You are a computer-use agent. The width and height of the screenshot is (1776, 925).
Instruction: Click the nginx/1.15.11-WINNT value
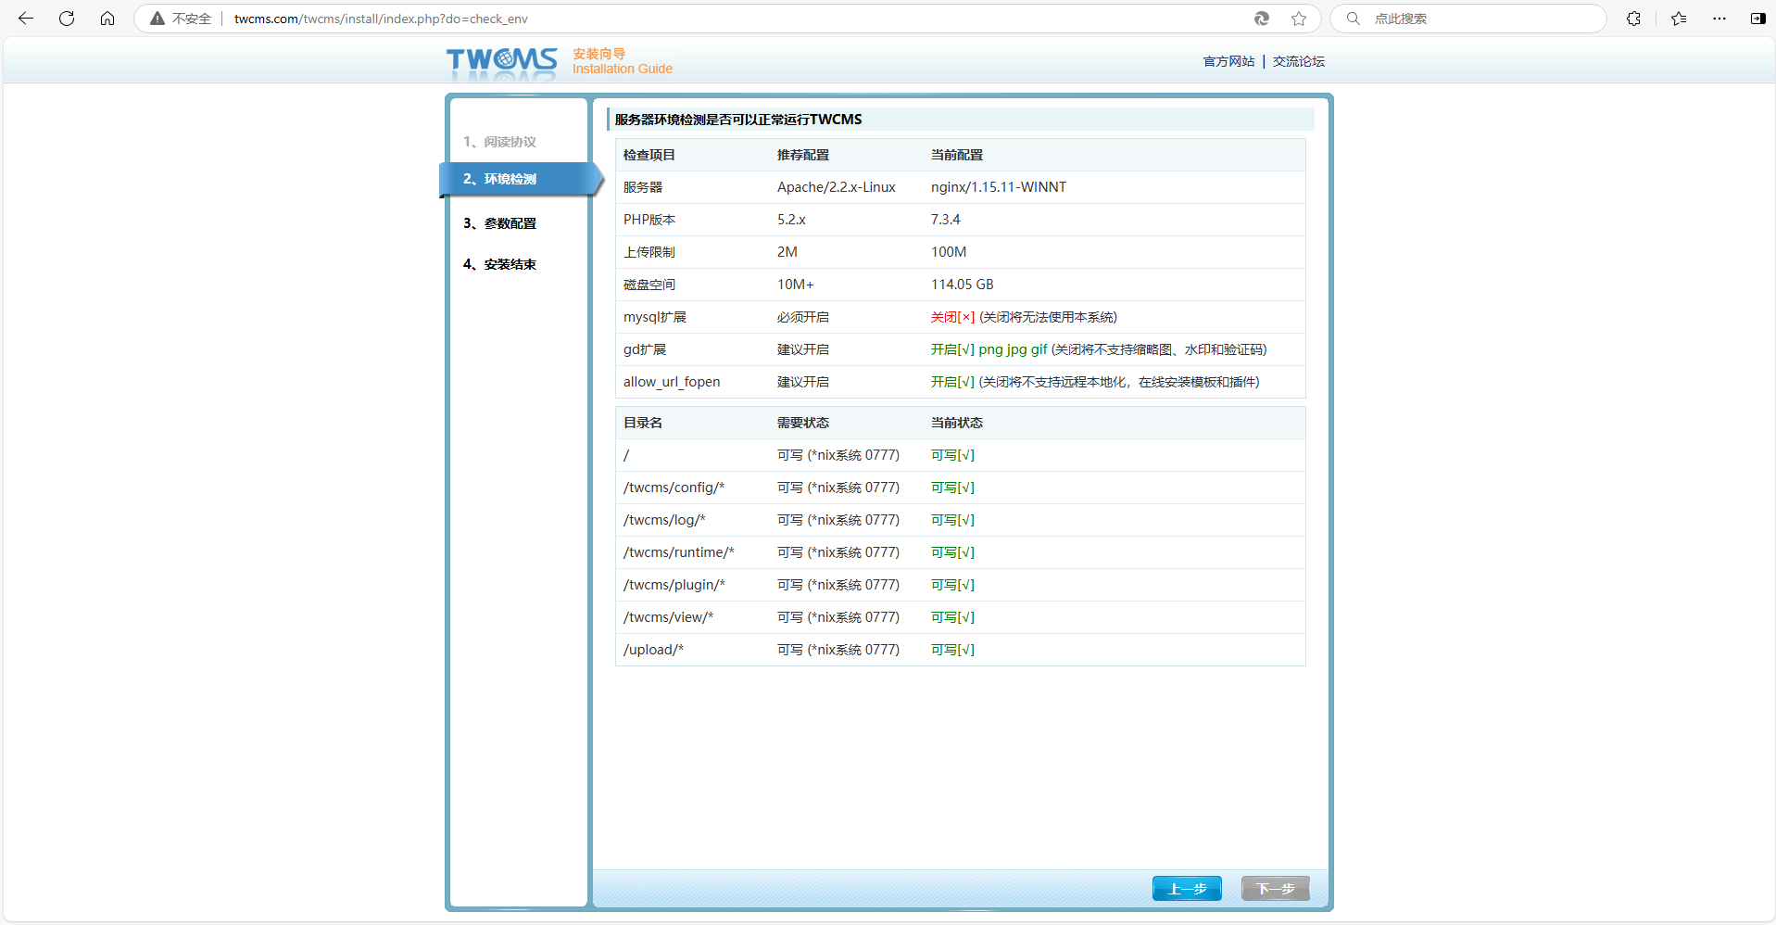pos(999,187)
